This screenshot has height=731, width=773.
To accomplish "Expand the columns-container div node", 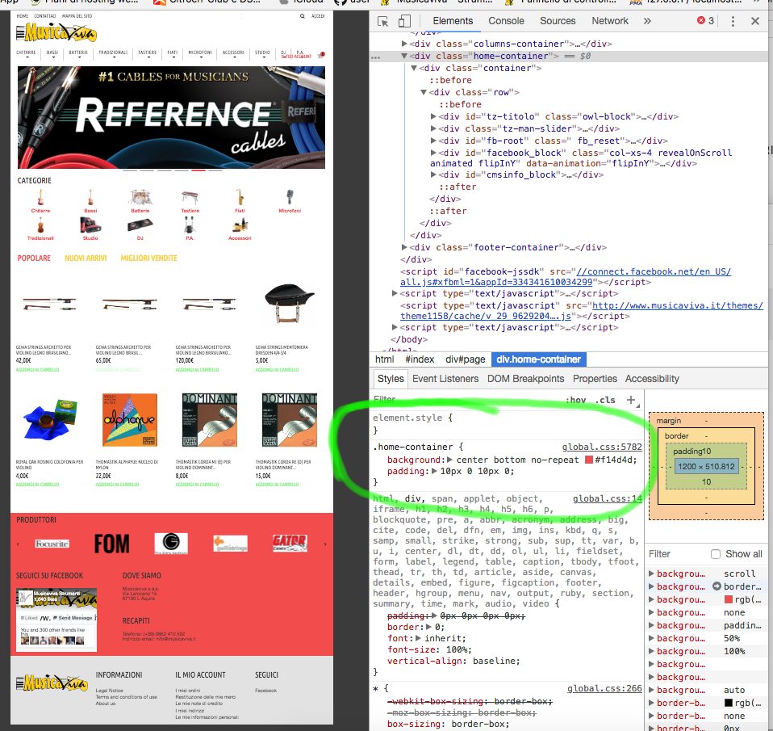I will tap(404, 44).
